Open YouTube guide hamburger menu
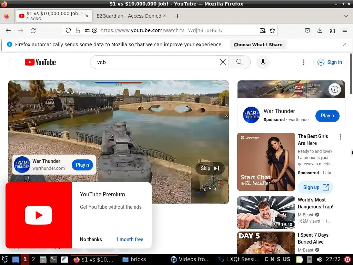Image resolution: width=353 pixels, height=265 pixels. pos(12,62)
